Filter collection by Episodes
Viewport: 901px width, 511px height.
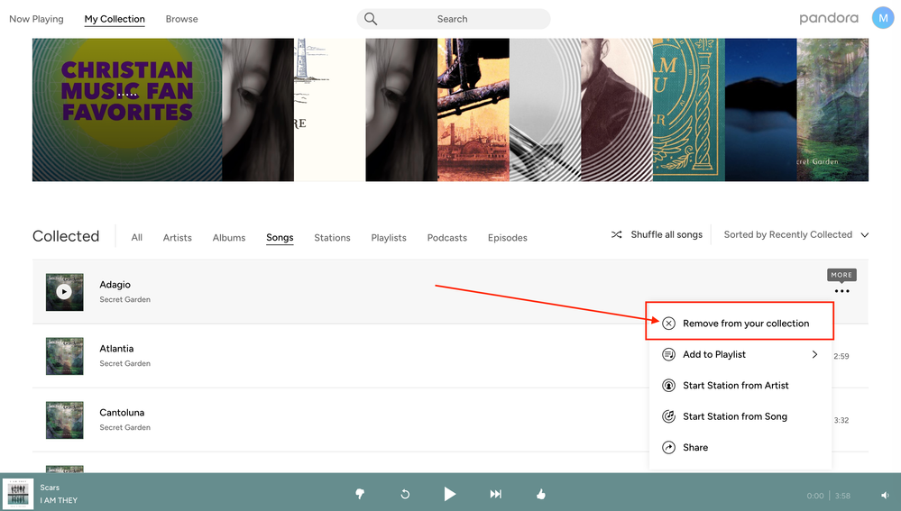point(508,238)
